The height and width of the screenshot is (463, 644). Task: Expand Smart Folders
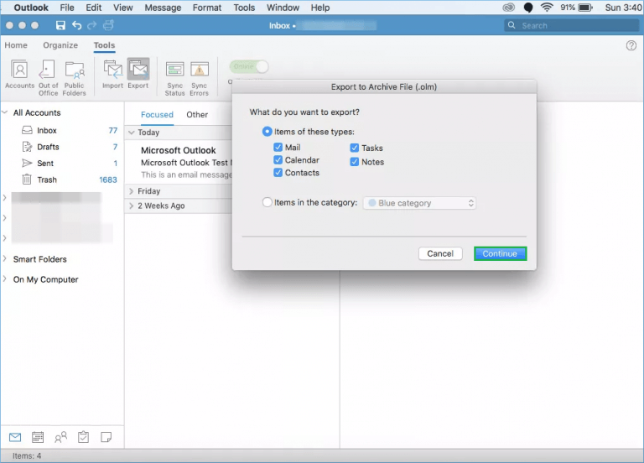click(x=5, y=259)
